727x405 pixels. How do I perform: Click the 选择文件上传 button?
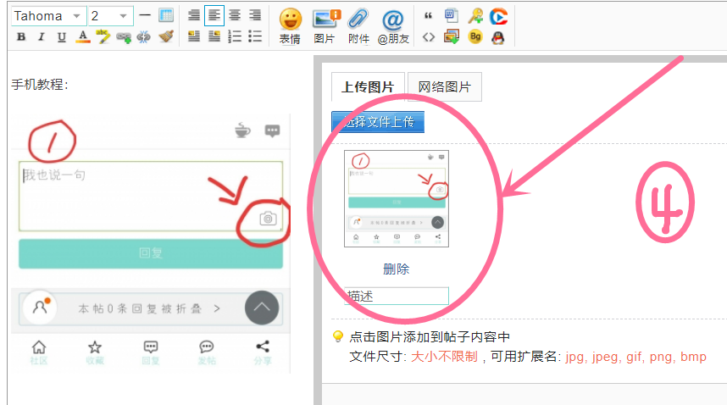tap(378, 122)
